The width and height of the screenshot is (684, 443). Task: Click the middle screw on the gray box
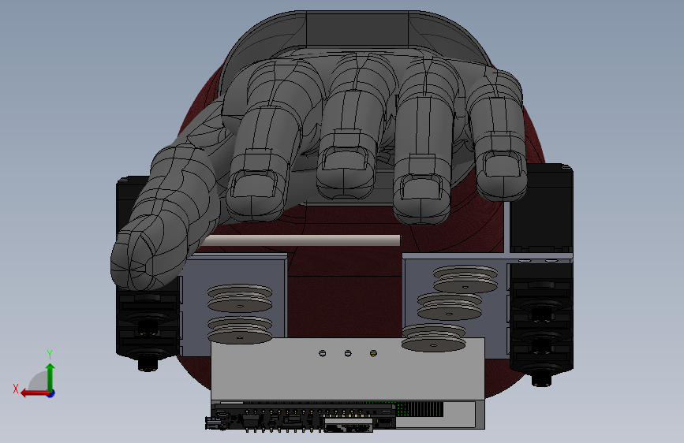(348, 353)
